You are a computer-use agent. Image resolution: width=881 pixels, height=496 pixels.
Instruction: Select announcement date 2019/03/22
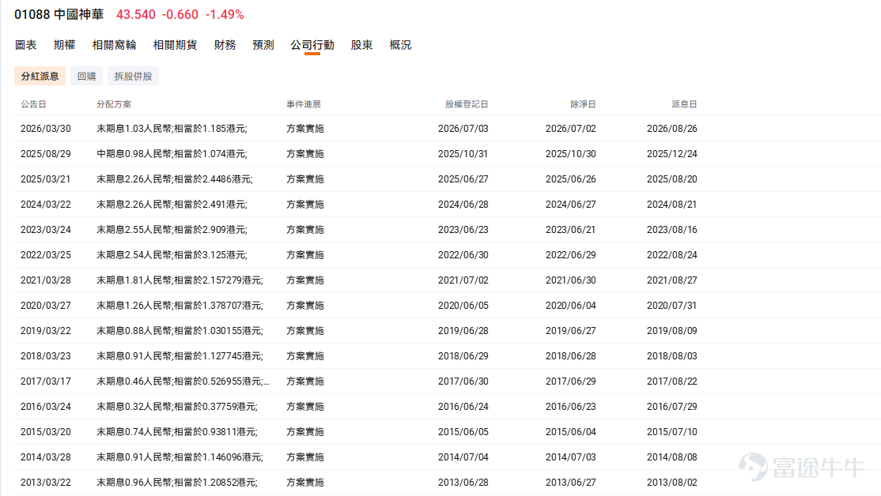tap(46, 330)
